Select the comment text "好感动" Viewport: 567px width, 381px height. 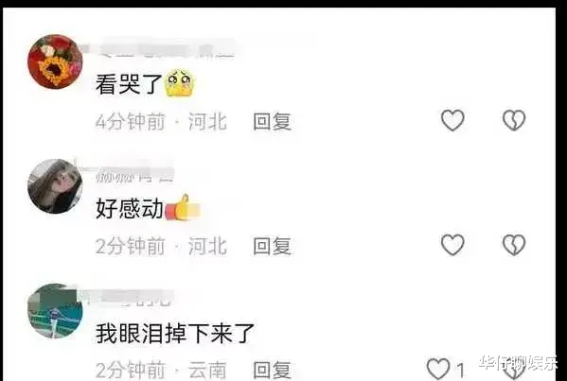[x=129, y=209]
